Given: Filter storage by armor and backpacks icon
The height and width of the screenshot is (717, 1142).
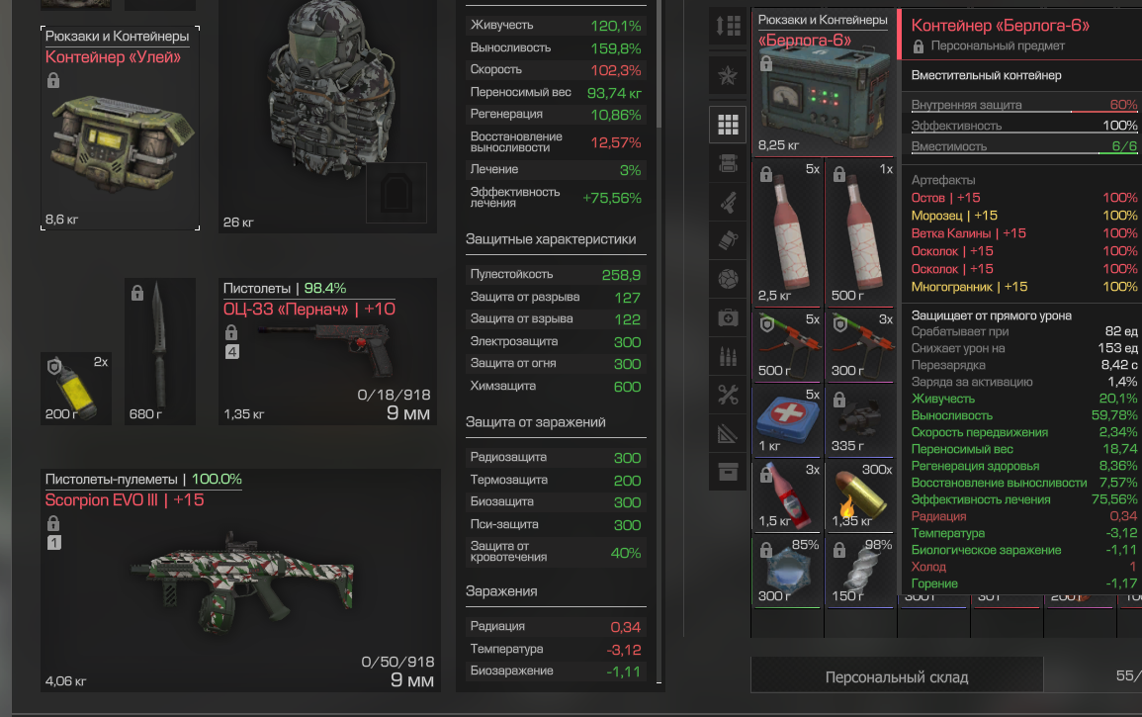Looking at the screenshot, I should pyautogui.click(x=728, y=163).
